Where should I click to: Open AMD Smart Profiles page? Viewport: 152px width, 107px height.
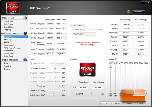pos(12,48)
